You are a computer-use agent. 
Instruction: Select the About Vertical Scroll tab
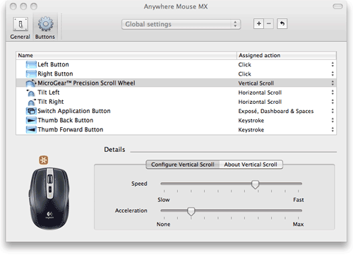(x=251, y=165)
